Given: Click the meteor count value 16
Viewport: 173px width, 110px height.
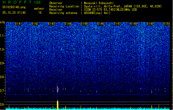Looking at the screenshot, I should pyautogui.click(x=40, y=13).
